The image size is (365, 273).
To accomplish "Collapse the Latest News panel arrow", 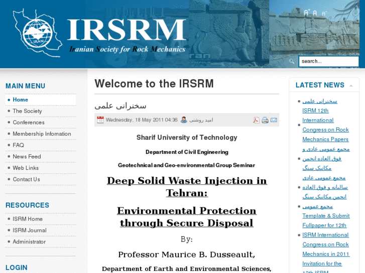I will [351, 86].
